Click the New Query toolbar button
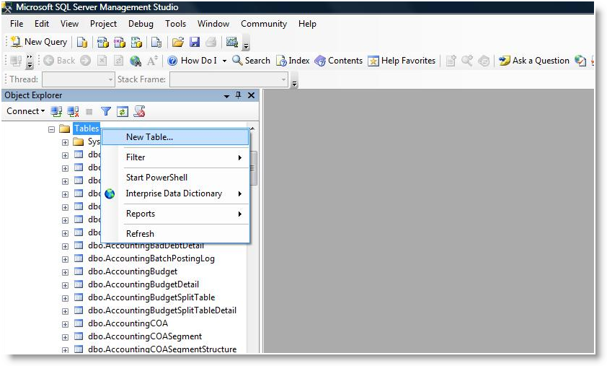This screenshot has width=607, height=366. (x=39, y=42)
